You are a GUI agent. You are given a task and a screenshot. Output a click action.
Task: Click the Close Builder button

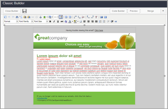[x=12, y=11]
